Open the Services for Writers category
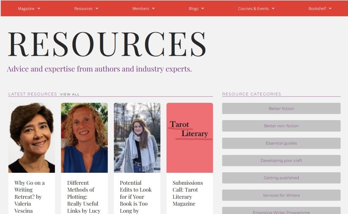Screen dimensions: 348x214 pyautogui.click(x=281, y=195)
